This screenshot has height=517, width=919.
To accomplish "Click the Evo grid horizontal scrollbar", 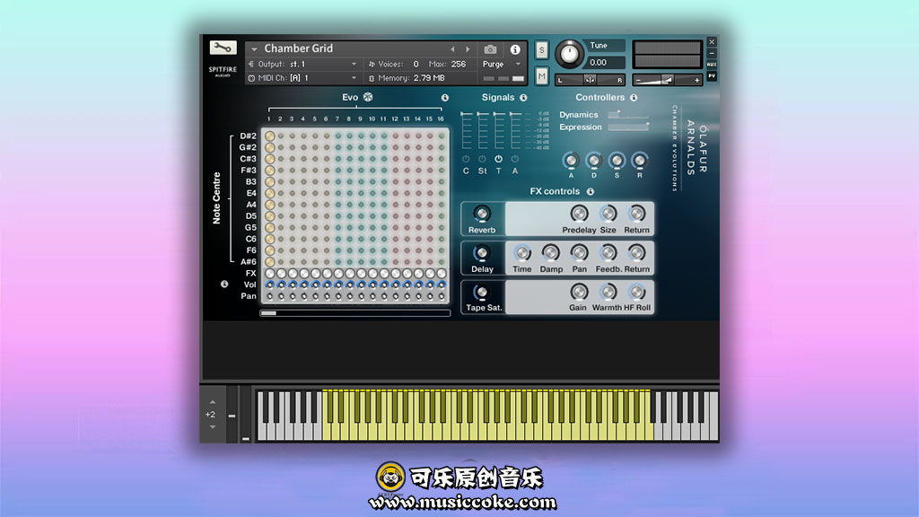I will pos(355,313).
